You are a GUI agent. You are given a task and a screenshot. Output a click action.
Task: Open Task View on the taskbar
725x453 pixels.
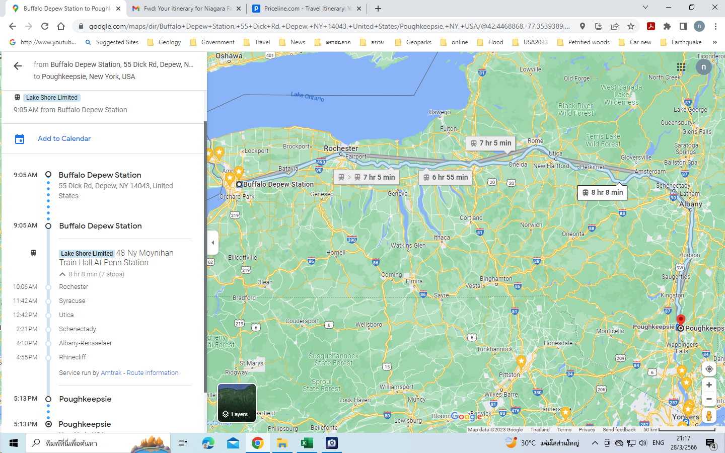click(183, 443)
